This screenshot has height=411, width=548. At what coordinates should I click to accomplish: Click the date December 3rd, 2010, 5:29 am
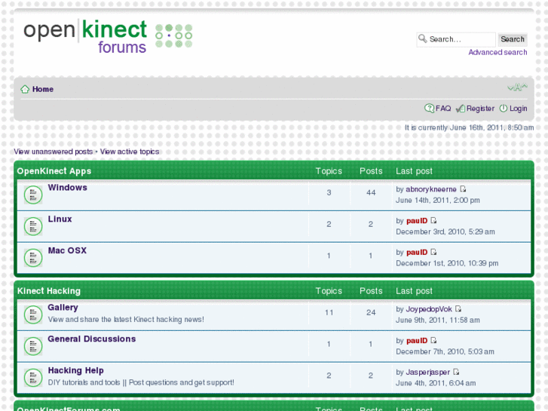point(445,232)
